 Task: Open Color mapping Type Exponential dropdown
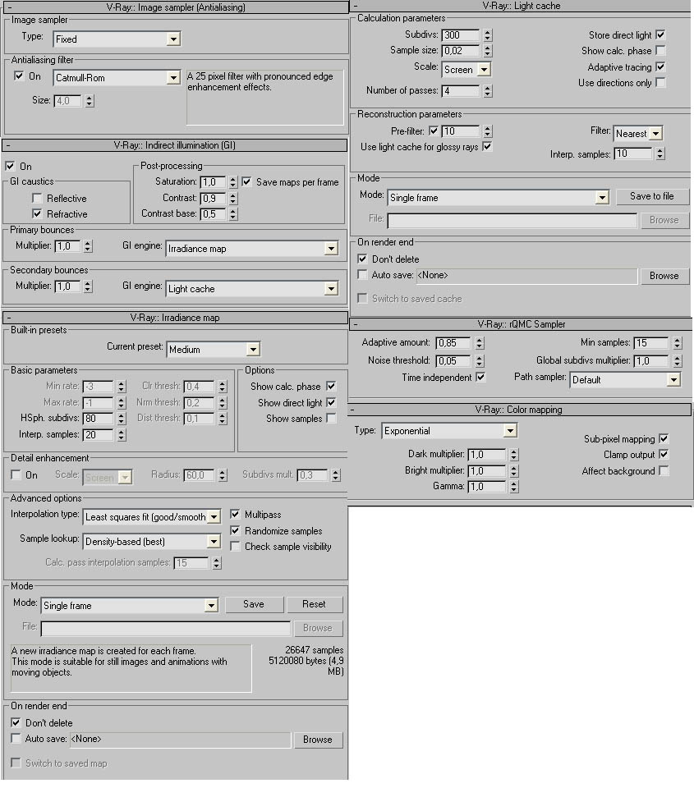coord(449,431)
